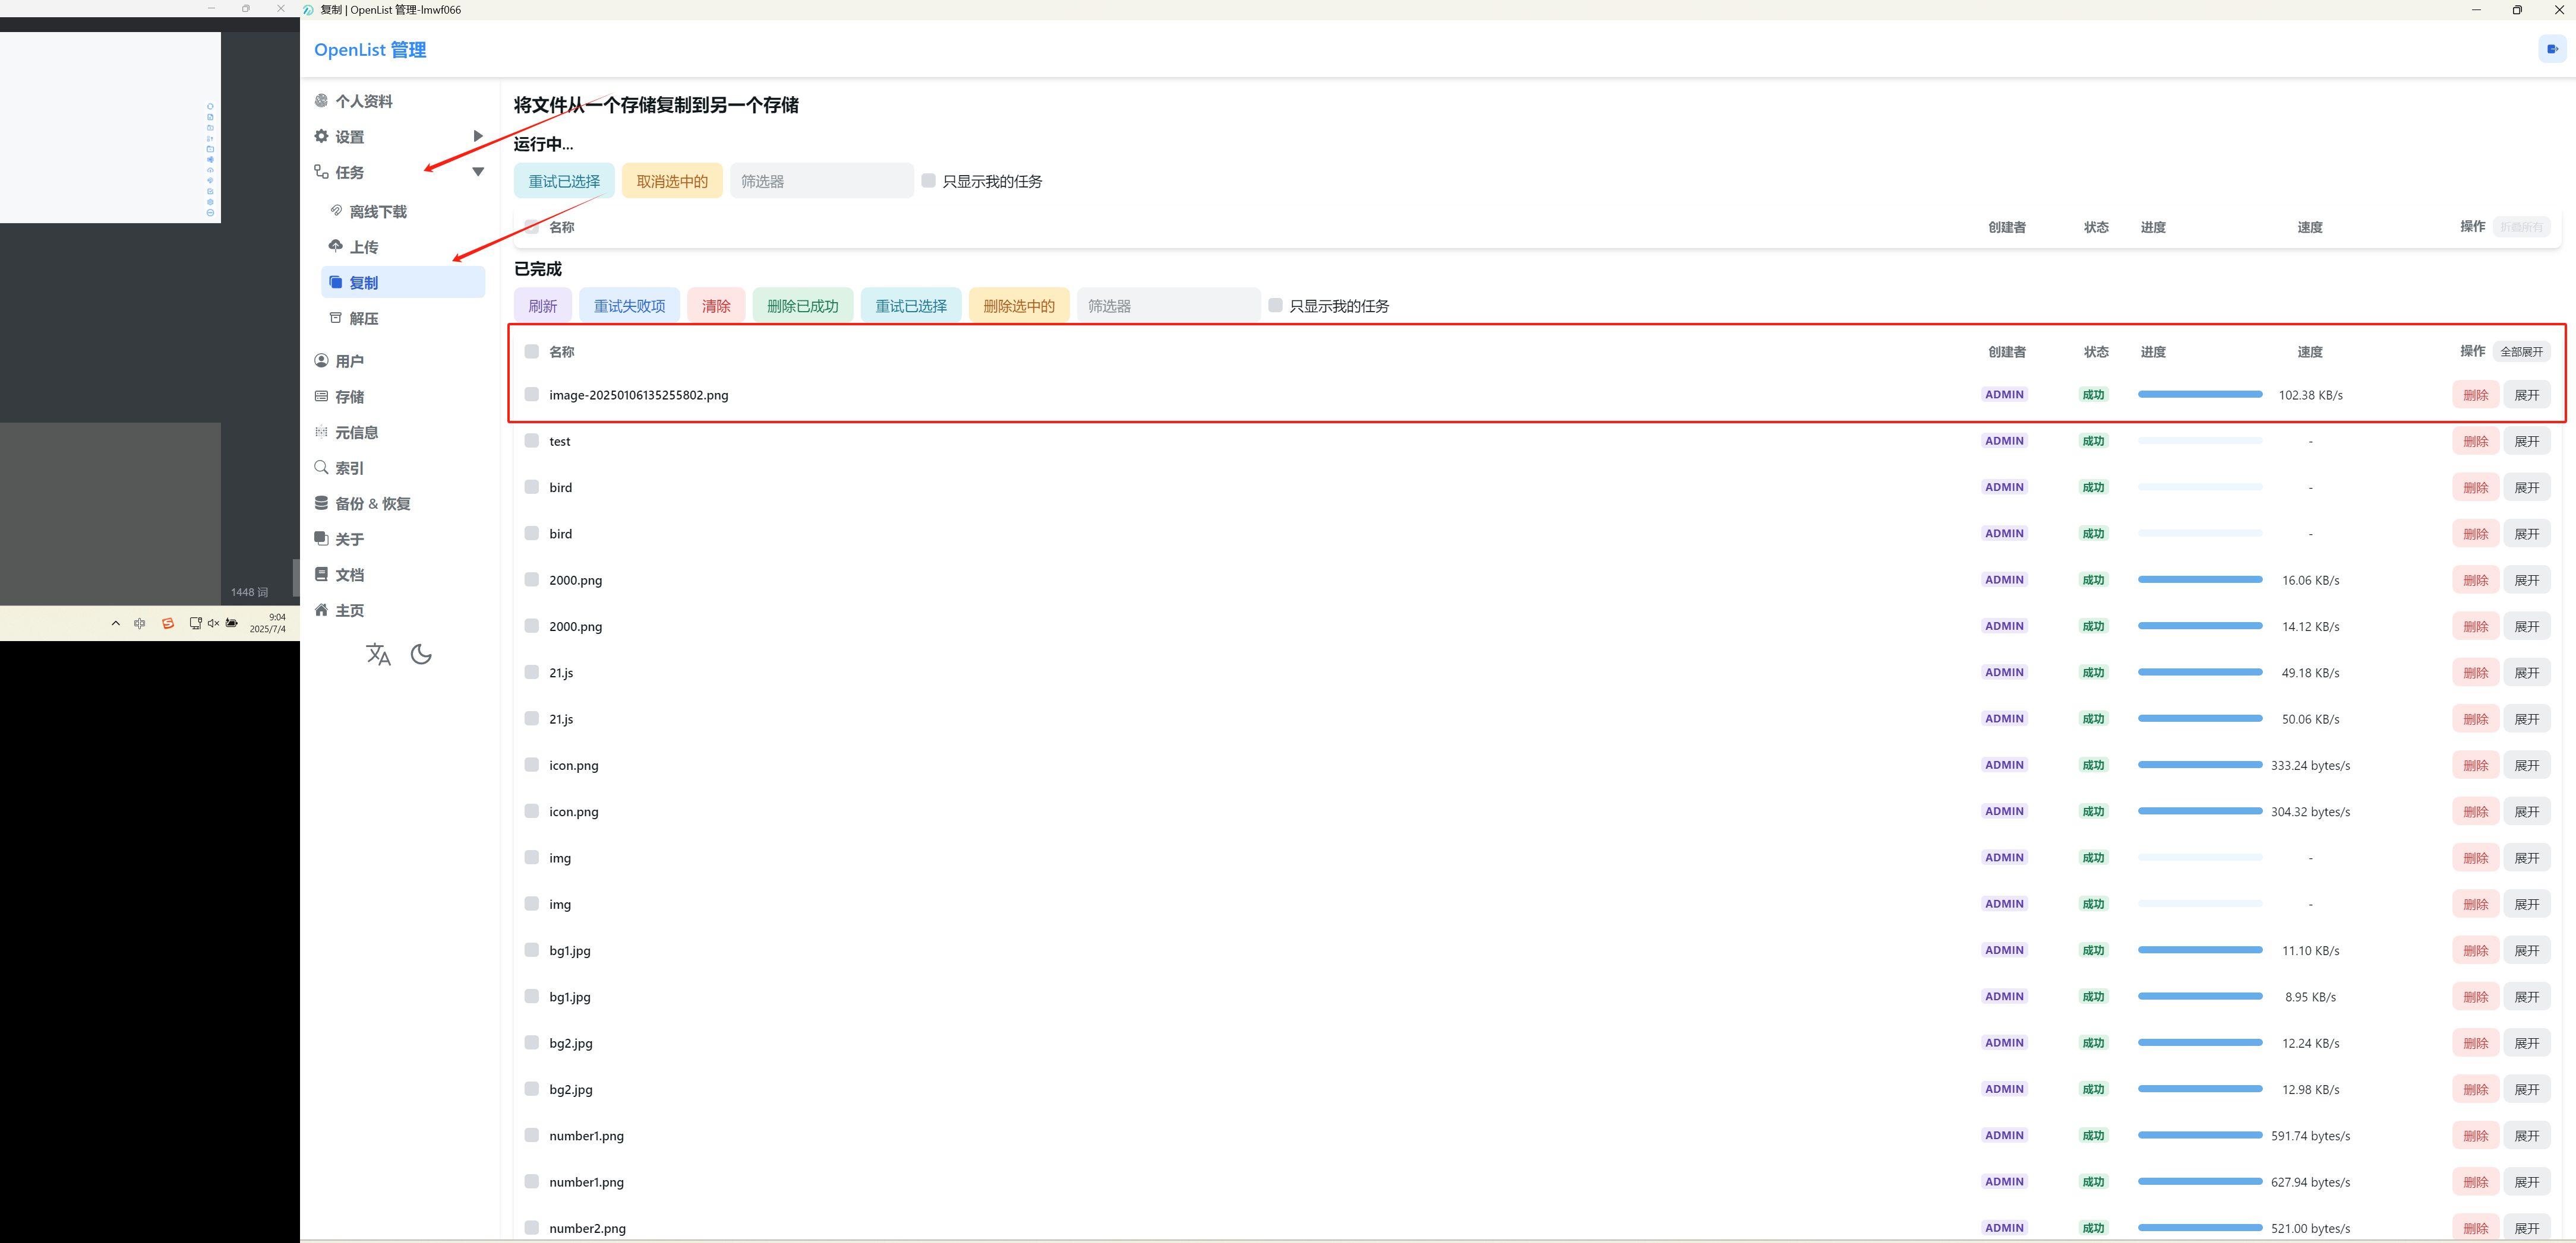Click the logout icon at top right
Screen dimensions: 2576x1243
point(2552,49)
